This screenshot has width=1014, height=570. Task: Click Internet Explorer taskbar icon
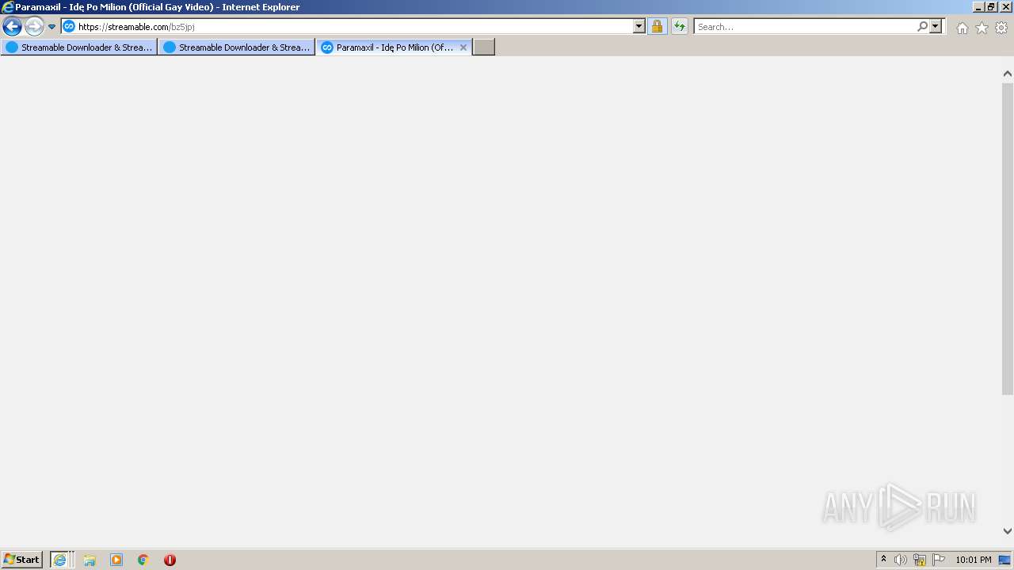point(60,560)
